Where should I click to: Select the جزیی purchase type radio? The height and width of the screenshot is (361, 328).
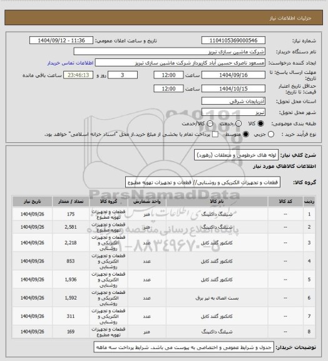pyautogui.click(x=271, y=134)
